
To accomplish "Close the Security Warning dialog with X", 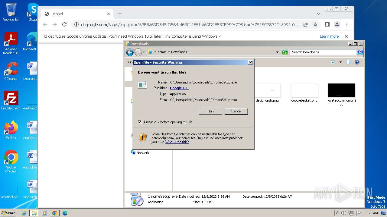I will click(250, 62).
